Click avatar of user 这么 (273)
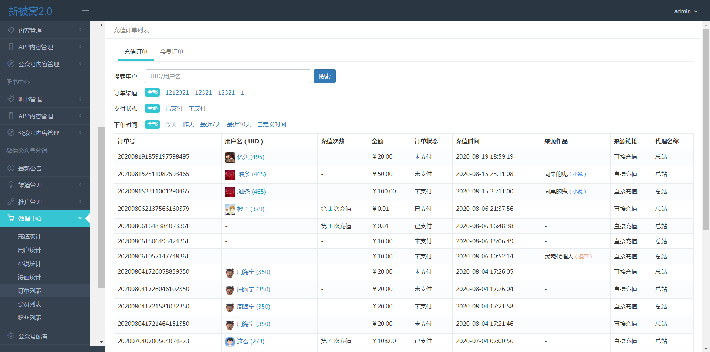 pyautogui.click(x=230, y=342)
